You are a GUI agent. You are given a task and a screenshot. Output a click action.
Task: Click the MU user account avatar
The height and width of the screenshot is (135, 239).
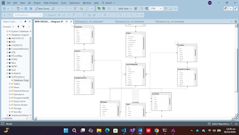tap(210, 3)
